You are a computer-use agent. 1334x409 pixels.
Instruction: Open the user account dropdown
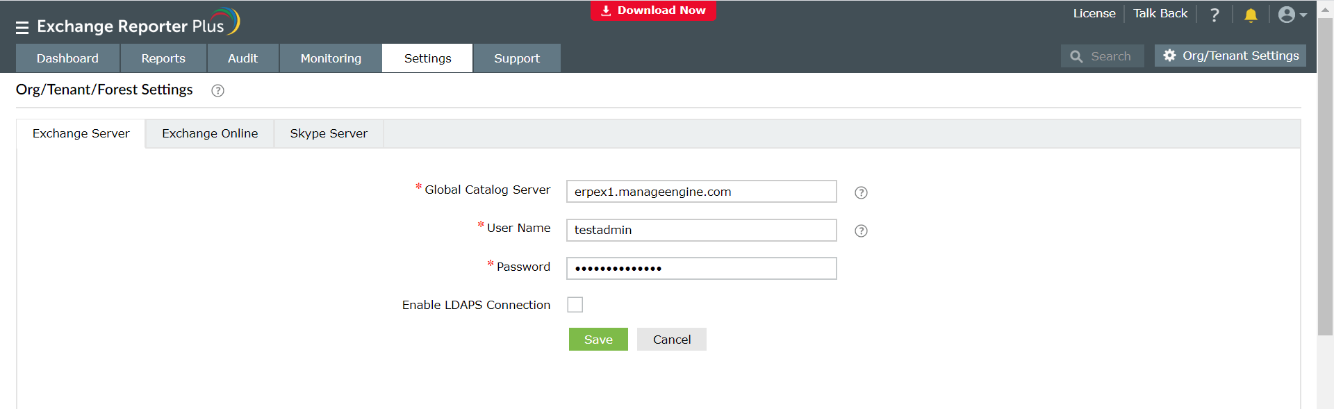pyautogui.click(x=1292, y=15)
